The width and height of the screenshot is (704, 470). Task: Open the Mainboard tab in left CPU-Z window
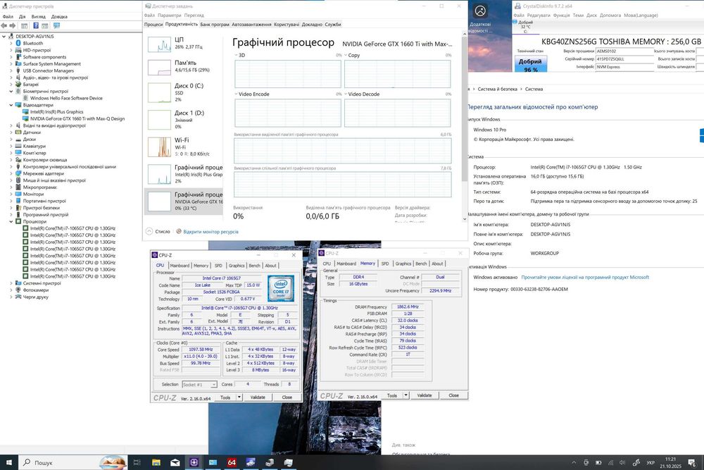[x=180, y=266]
